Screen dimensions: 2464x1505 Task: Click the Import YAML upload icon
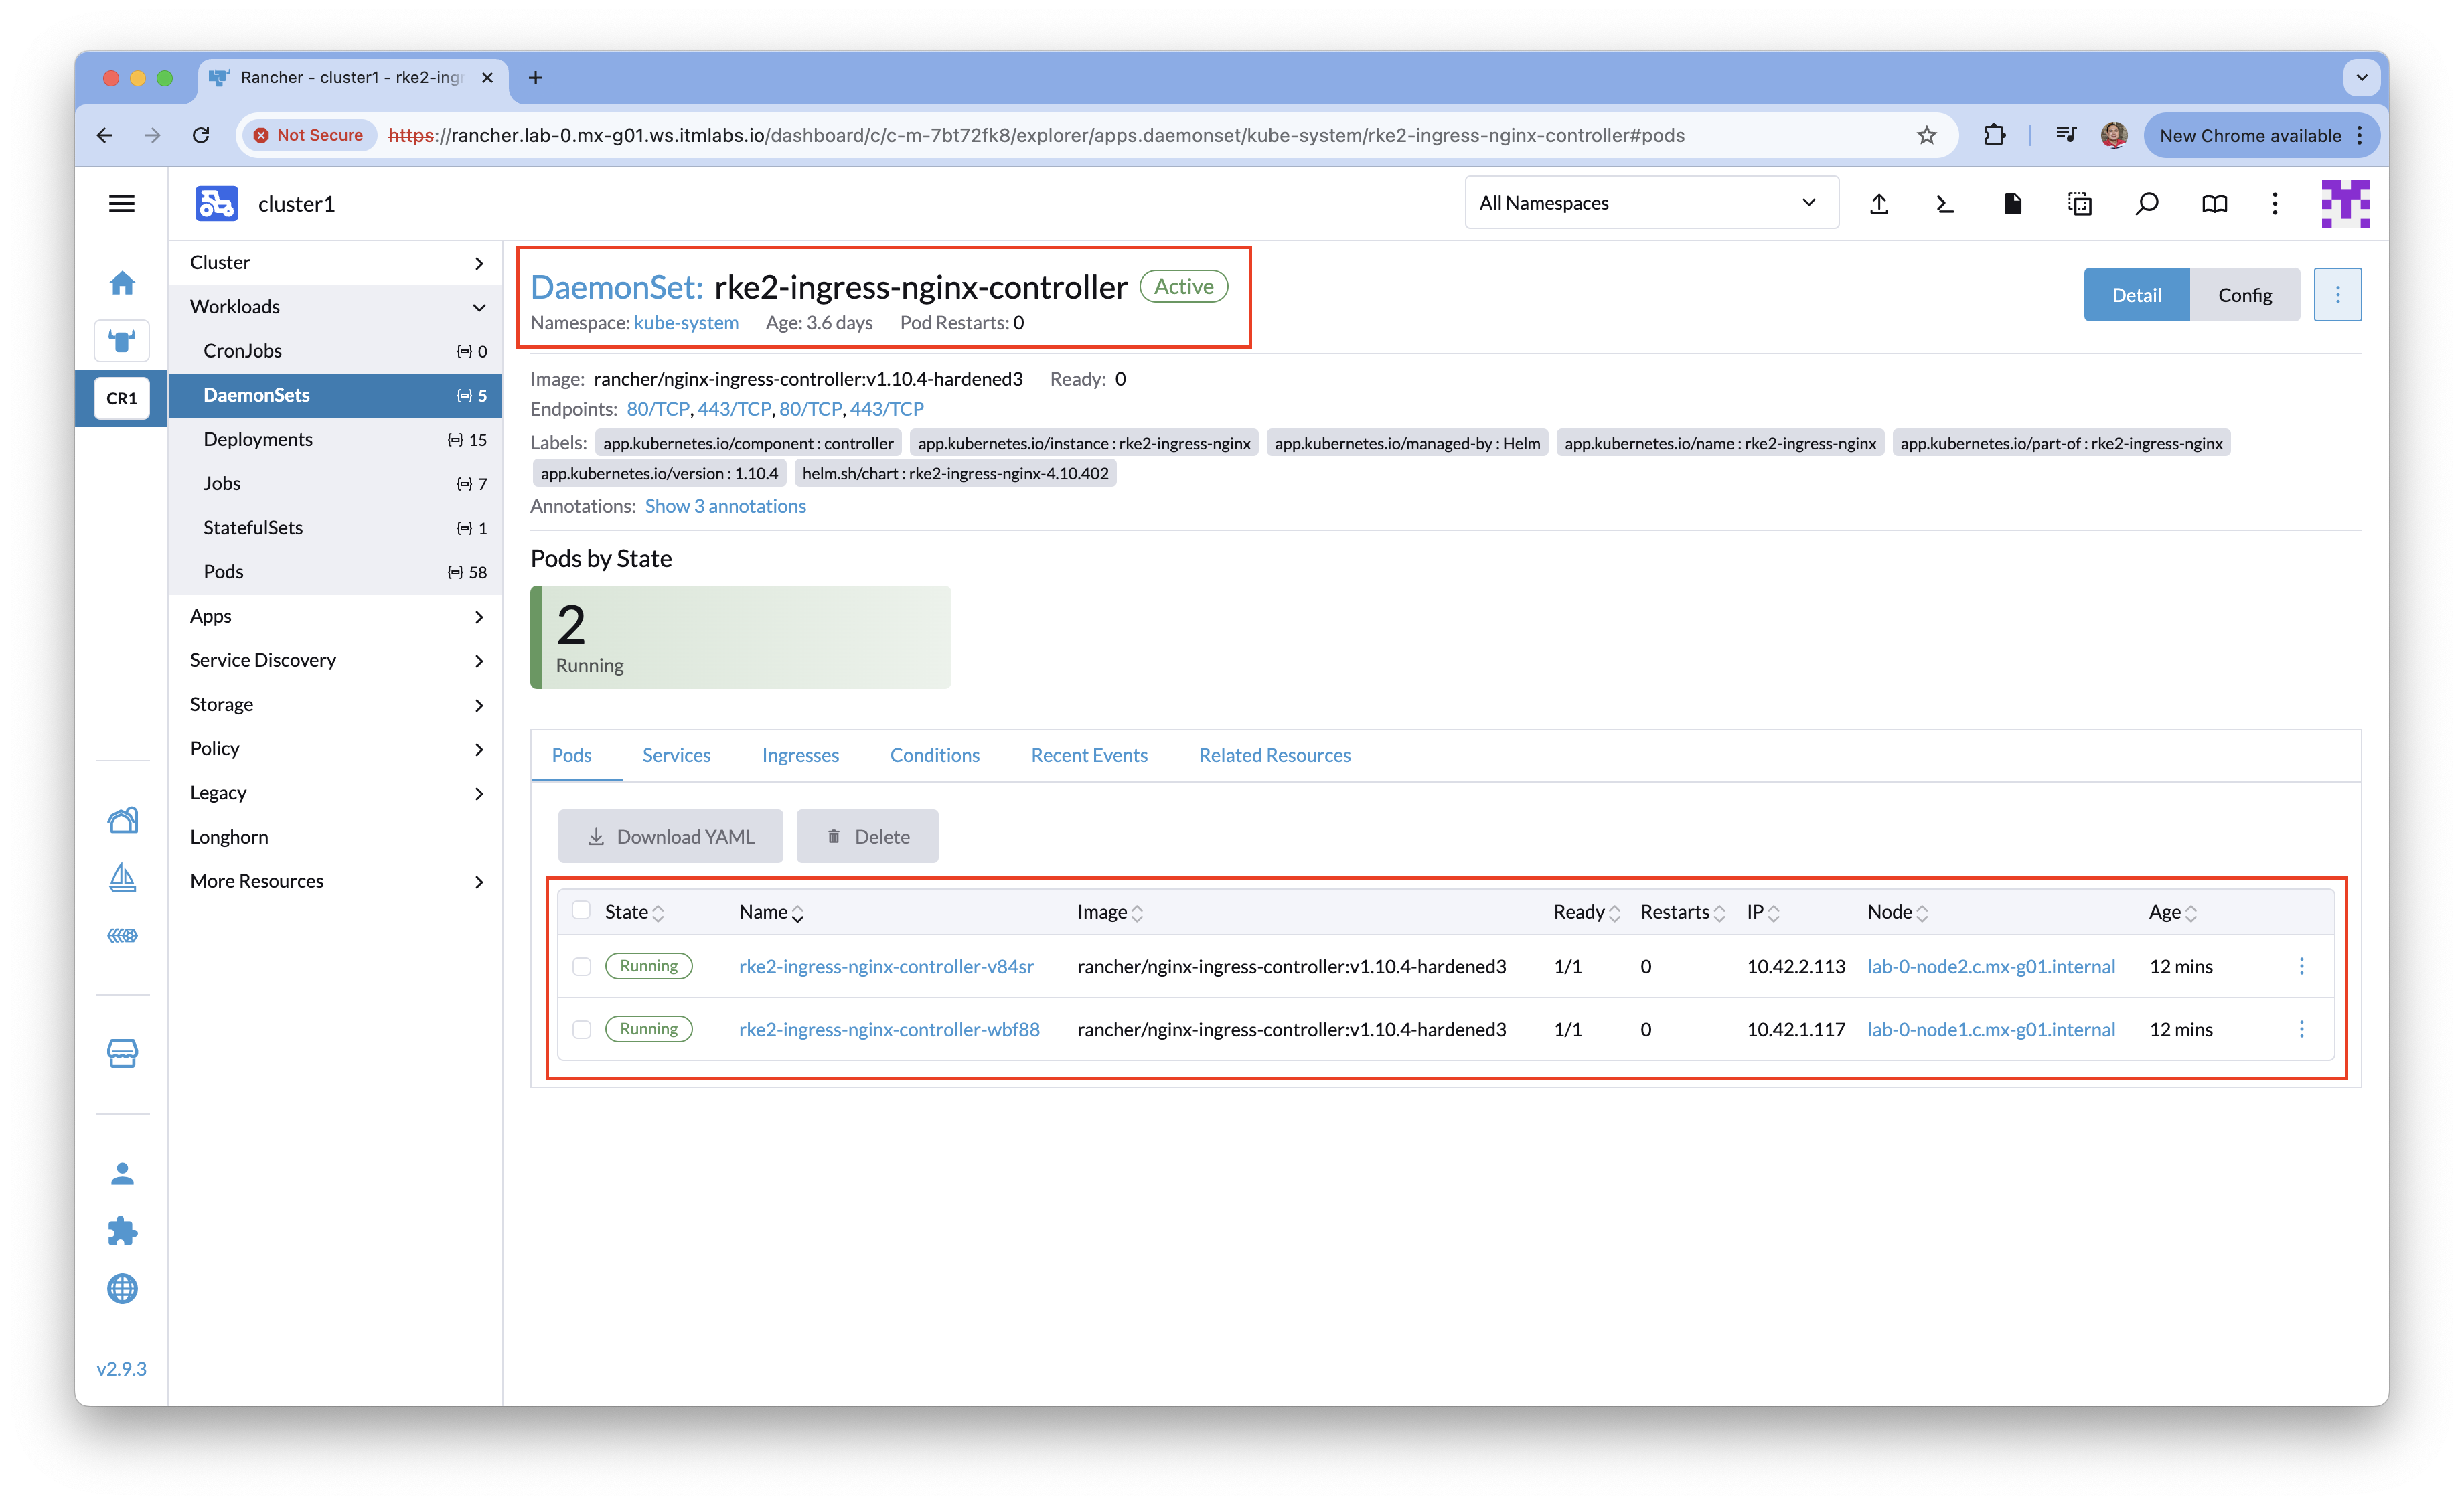(1879, 204)
